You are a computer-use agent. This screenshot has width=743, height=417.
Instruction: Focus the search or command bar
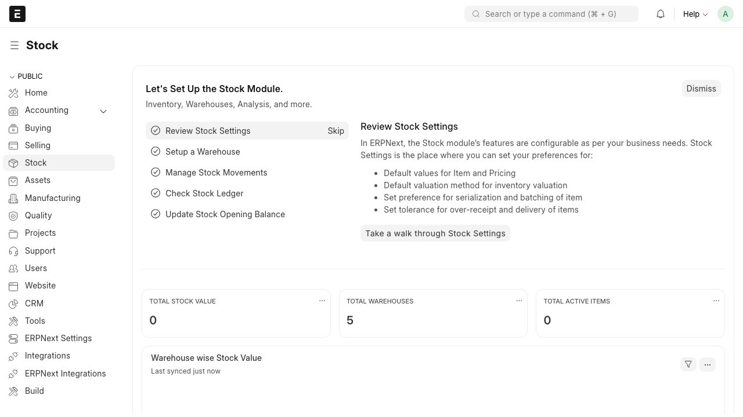click(x=551, y=14)
